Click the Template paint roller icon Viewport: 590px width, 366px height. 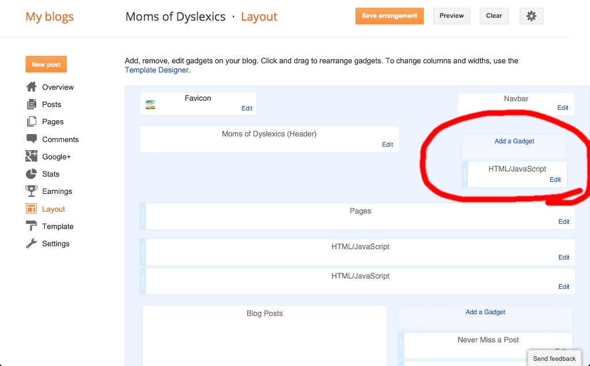[x=31, y=226]
